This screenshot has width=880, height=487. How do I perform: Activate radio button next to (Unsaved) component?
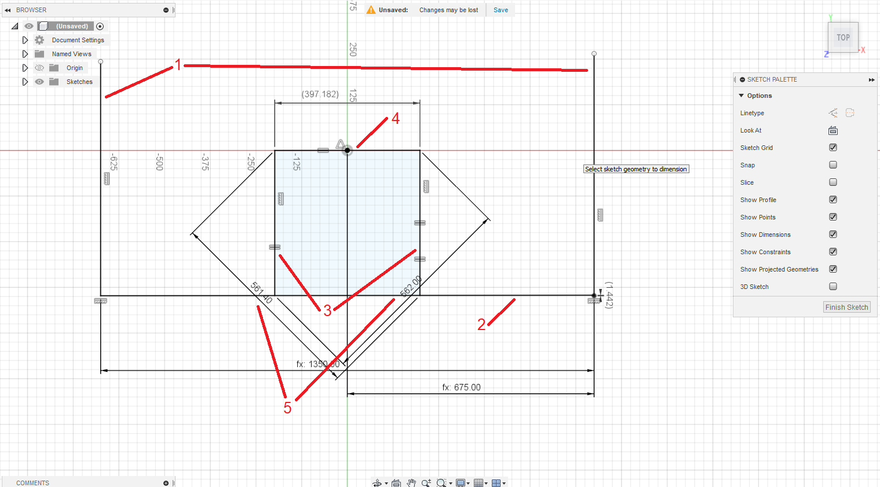[100, 26]
